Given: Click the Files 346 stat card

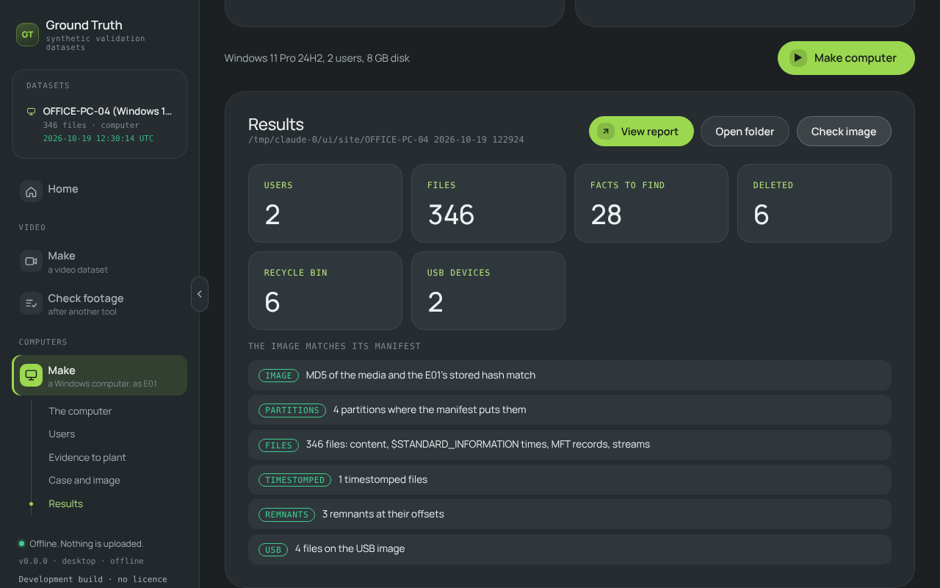Looking at the screenshot, I should click(488, 203).
